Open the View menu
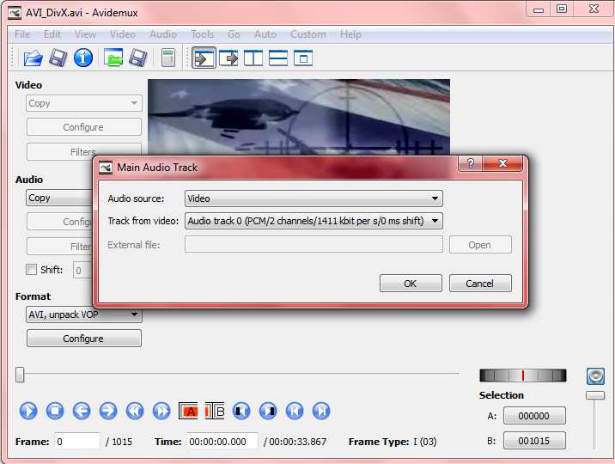 [x=85, y=34]
